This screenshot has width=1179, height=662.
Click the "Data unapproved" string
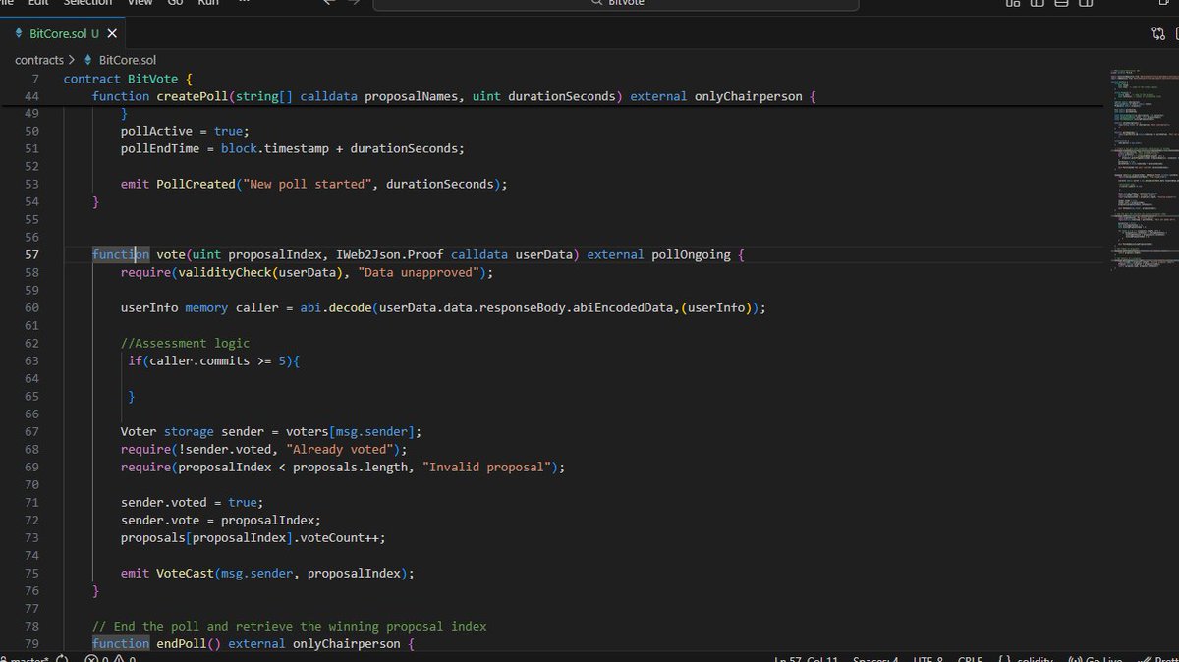point(419,272)
